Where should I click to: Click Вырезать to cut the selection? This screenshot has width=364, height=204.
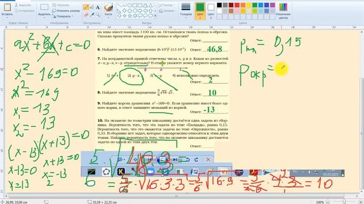pos(23,5)
